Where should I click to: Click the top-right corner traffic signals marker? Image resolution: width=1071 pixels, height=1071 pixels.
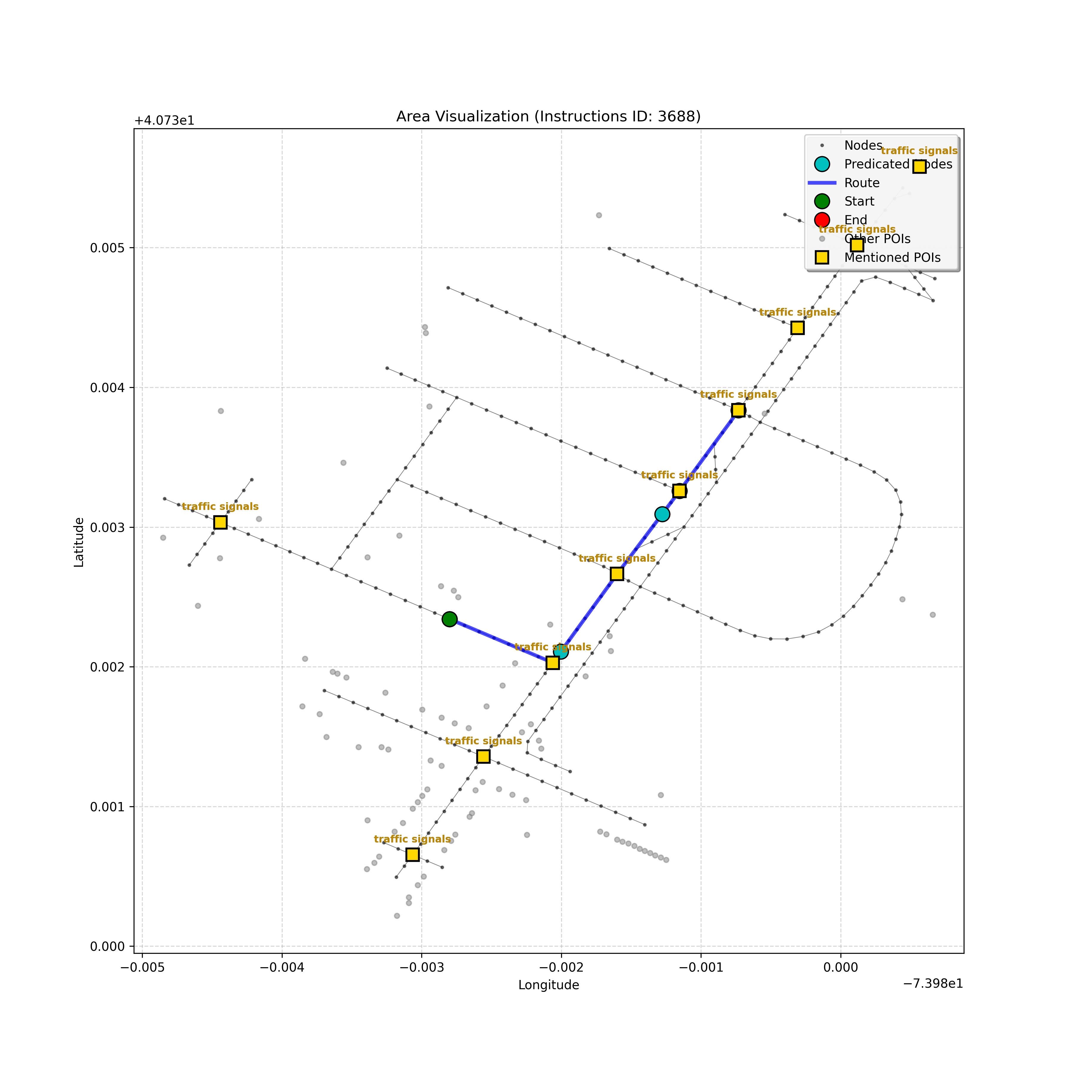tap(919, 166)
